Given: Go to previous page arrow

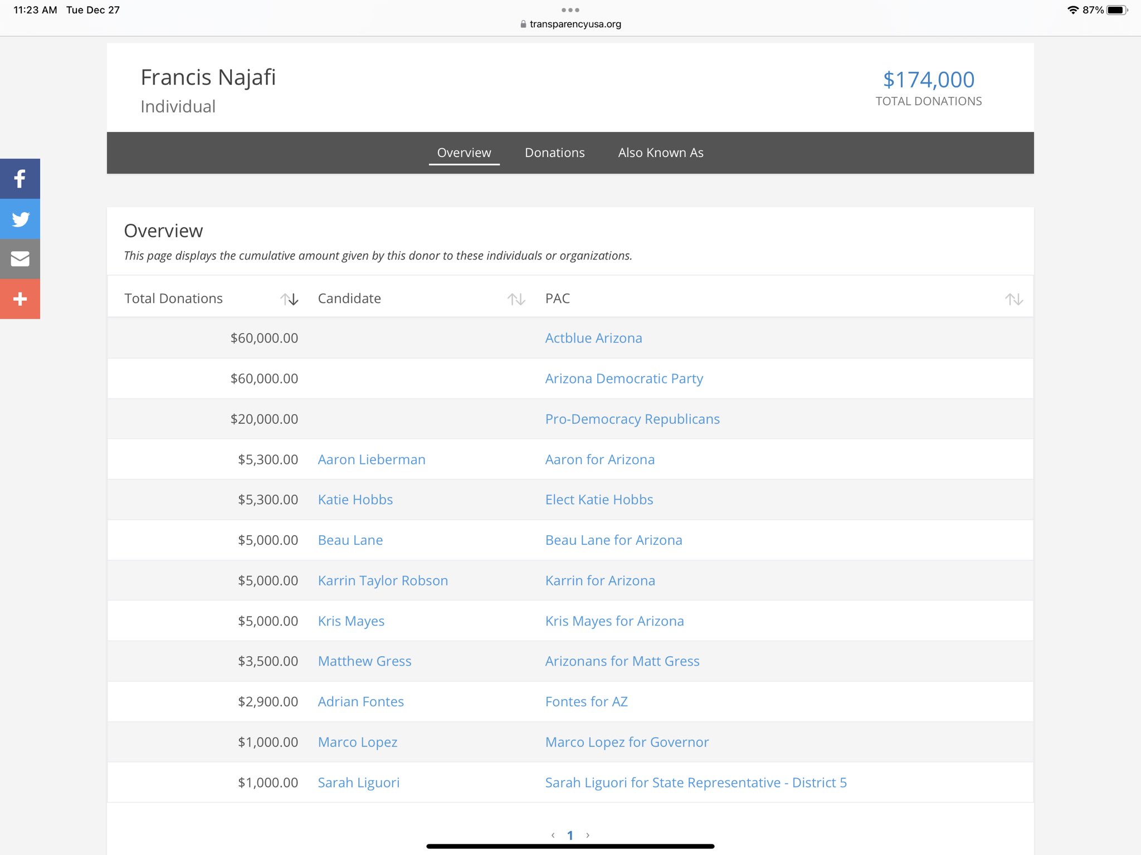Looking at the screenshot, I should click(x=553, y=835).
